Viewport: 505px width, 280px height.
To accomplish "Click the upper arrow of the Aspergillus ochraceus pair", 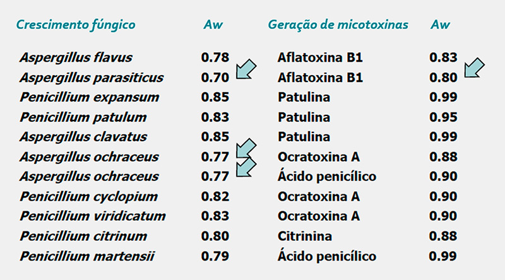I will coord(246,149).
